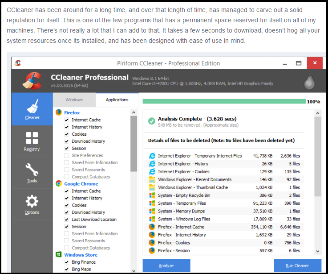Enable Firefox Site Preferences checkbox
Screen dimensions: 328x274
67,155
